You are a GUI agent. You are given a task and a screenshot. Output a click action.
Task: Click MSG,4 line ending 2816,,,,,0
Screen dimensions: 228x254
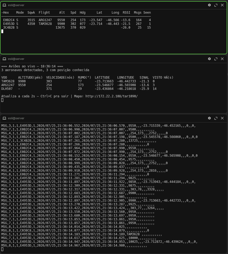[84, 170]
